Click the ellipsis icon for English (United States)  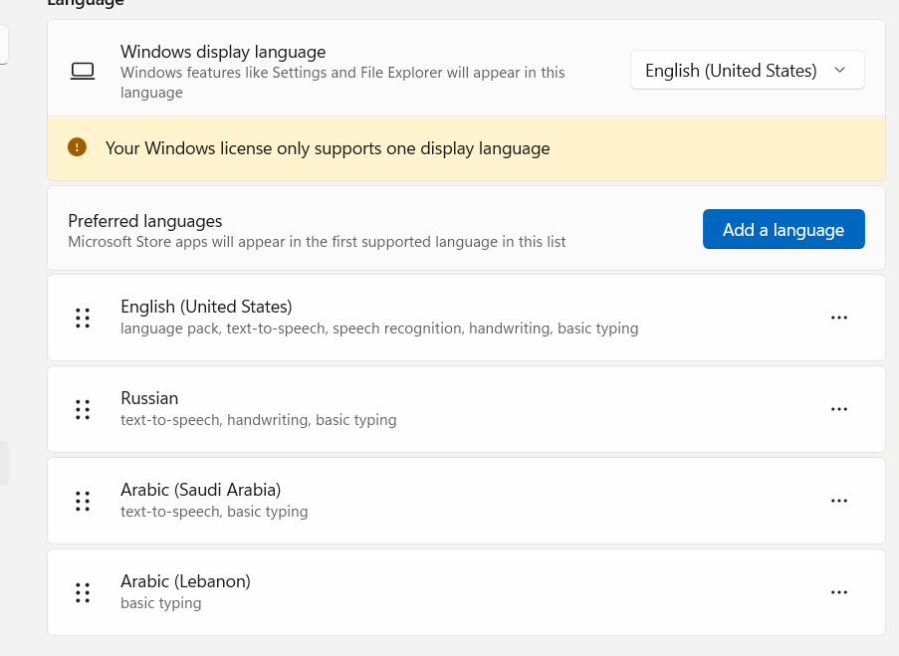click(x=839, y=317)
